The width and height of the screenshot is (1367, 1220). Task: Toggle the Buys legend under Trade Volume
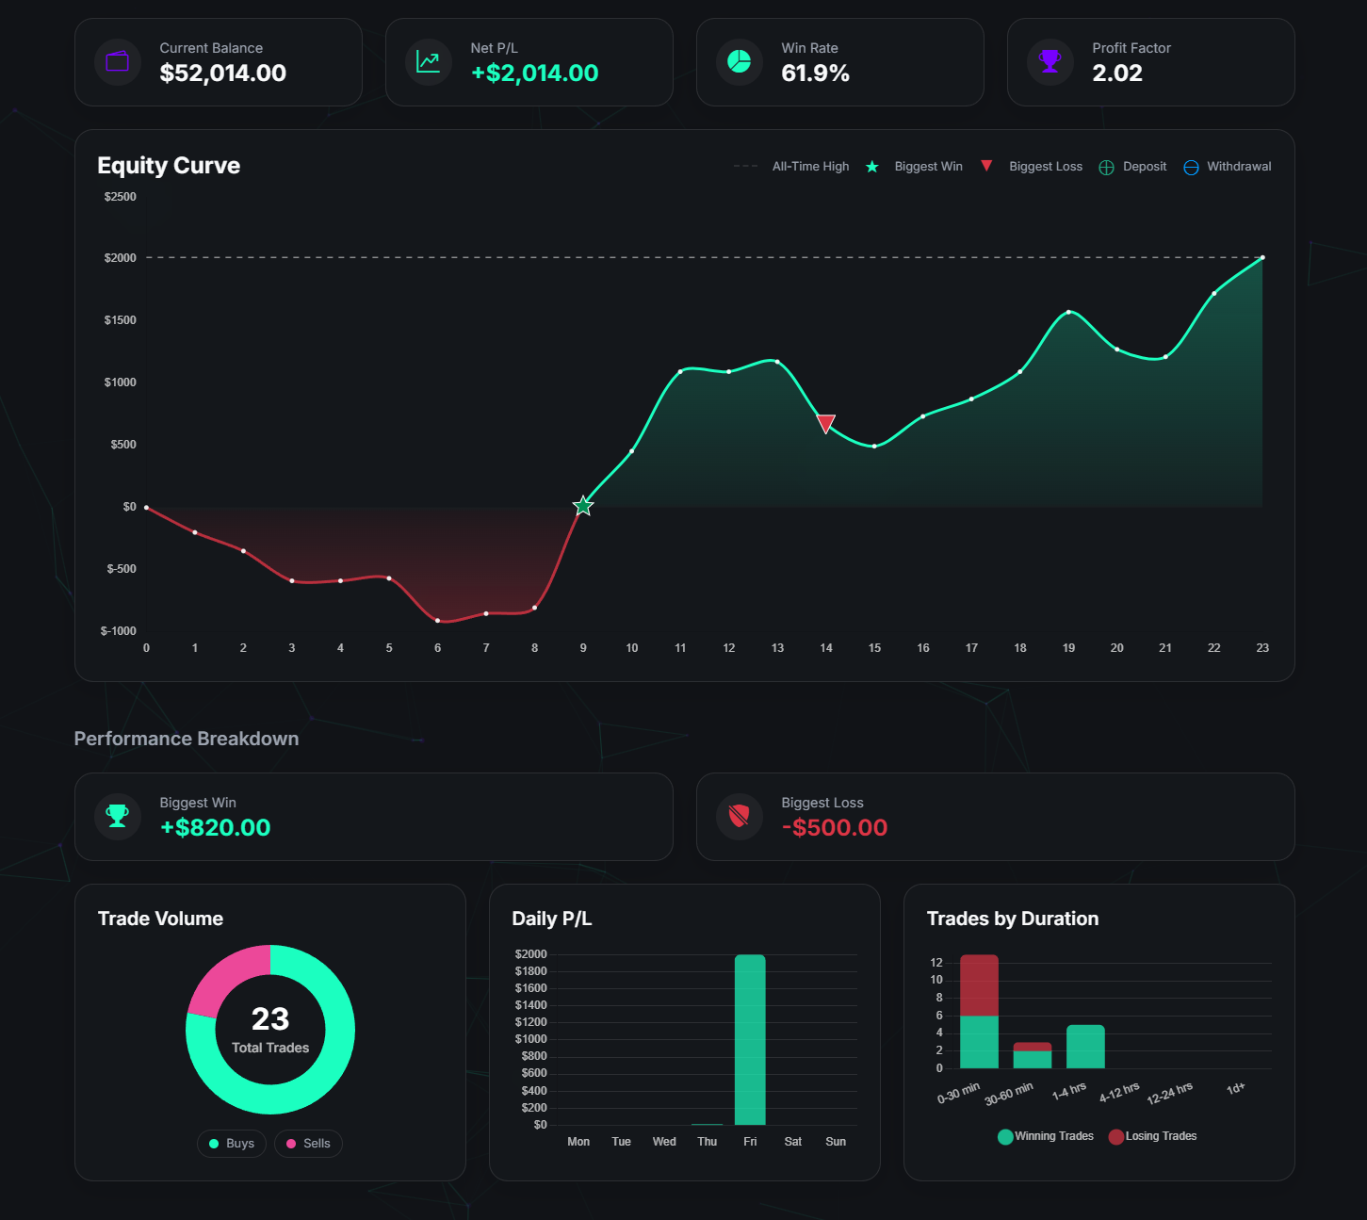231,1143
